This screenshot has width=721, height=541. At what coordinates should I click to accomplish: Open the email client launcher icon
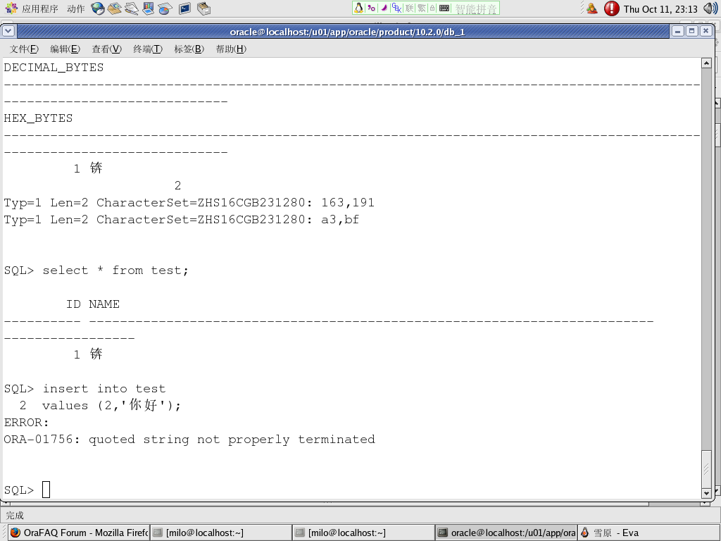coord(115,8)
